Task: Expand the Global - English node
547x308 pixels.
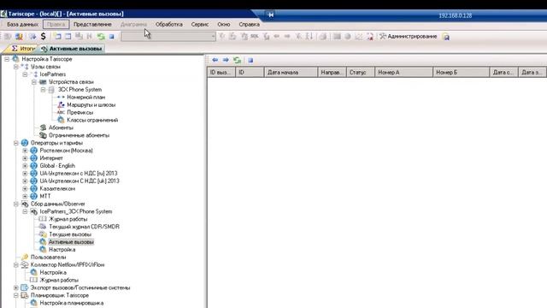Action: [25, 166]
